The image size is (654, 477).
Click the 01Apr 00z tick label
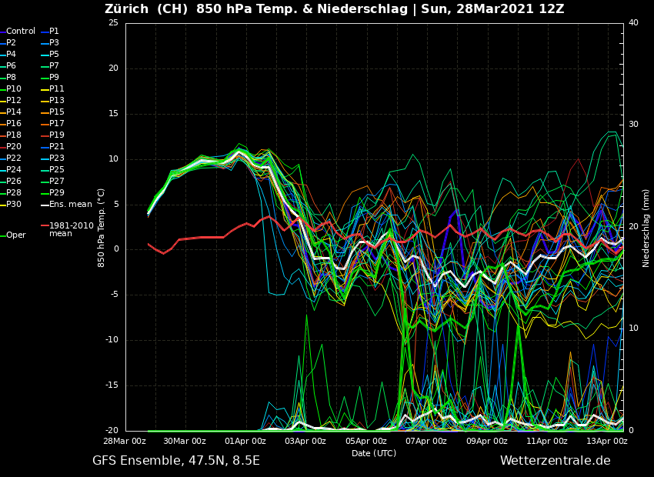[245, 441]
